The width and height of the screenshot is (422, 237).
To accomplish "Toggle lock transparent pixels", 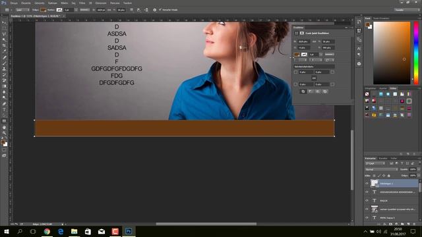I will click(374, 176).
